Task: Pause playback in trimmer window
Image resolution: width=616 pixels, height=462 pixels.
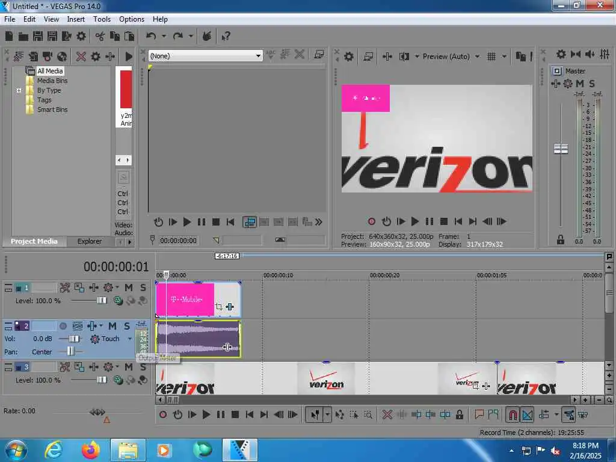Action: (x=202, y=223)
